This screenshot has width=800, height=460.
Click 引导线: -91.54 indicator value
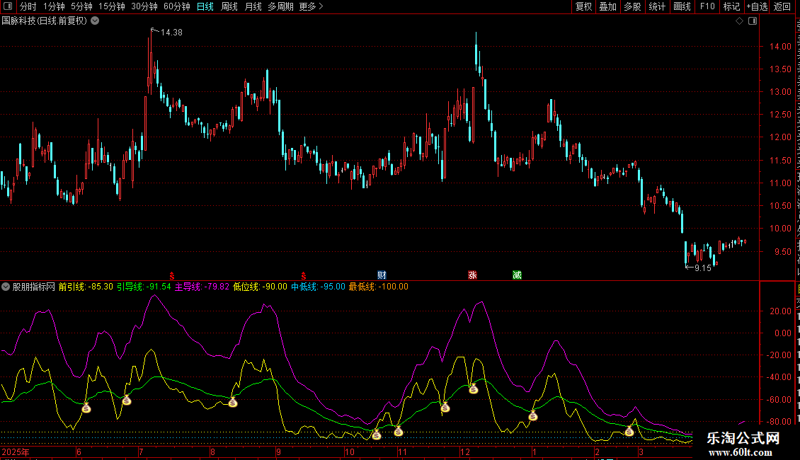click(144, 287)
